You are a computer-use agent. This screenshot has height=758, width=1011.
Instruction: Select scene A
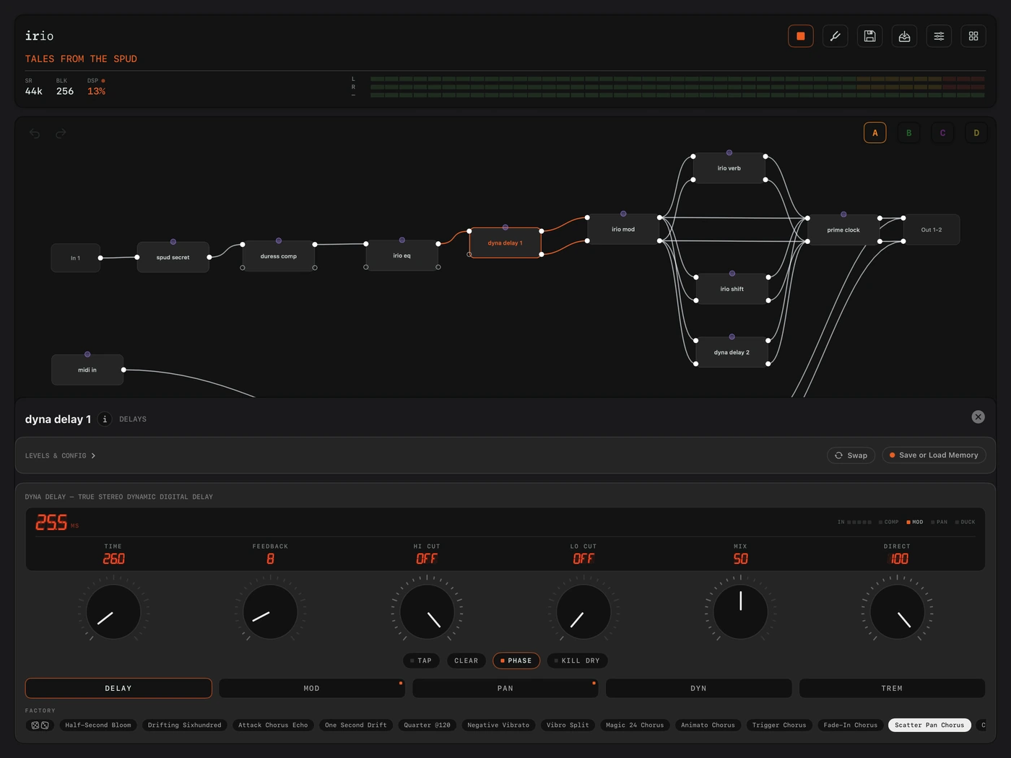tap(875, 133)
